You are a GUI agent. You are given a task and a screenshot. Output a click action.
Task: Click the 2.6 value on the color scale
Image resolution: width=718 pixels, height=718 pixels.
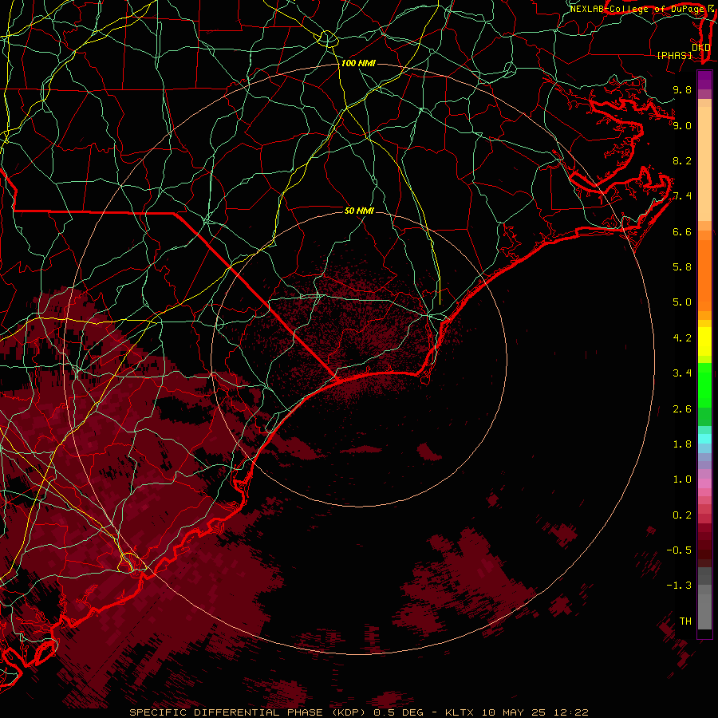pos(682,409)
